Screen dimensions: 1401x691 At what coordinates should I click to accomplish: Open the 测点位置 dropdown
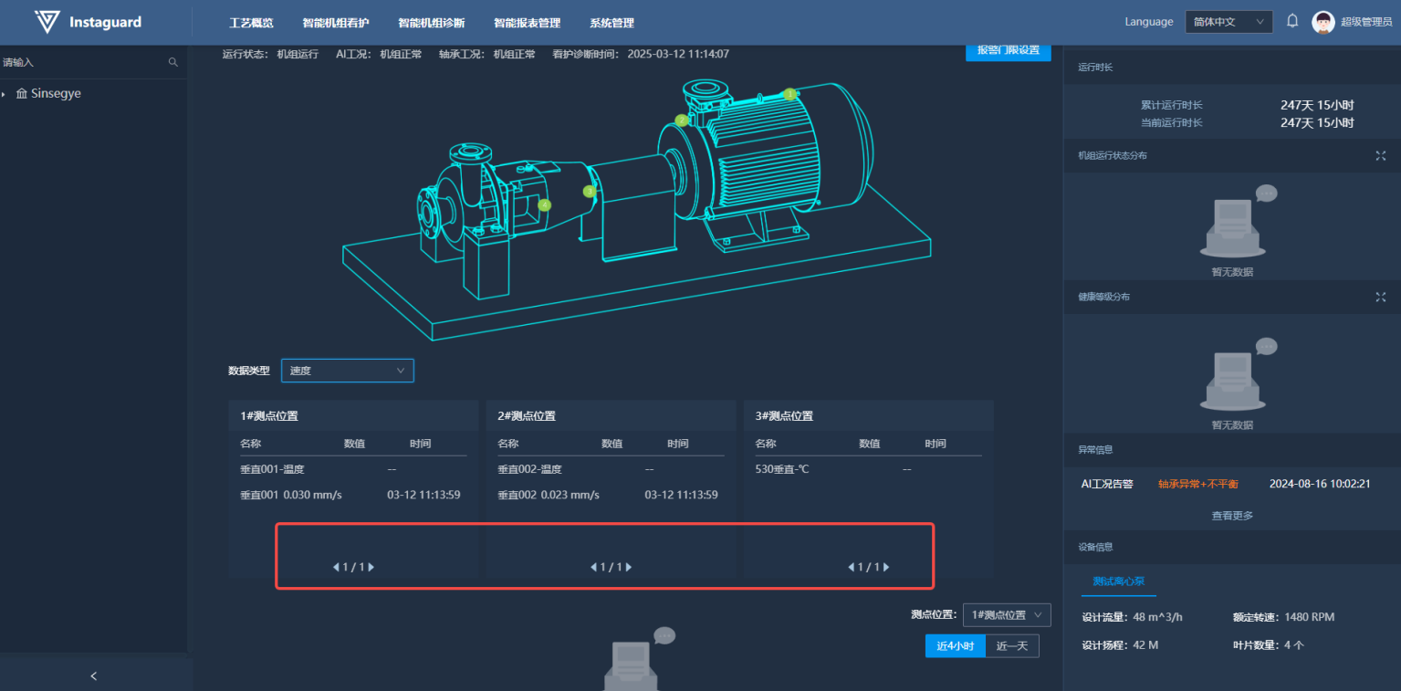point(1007,615)
